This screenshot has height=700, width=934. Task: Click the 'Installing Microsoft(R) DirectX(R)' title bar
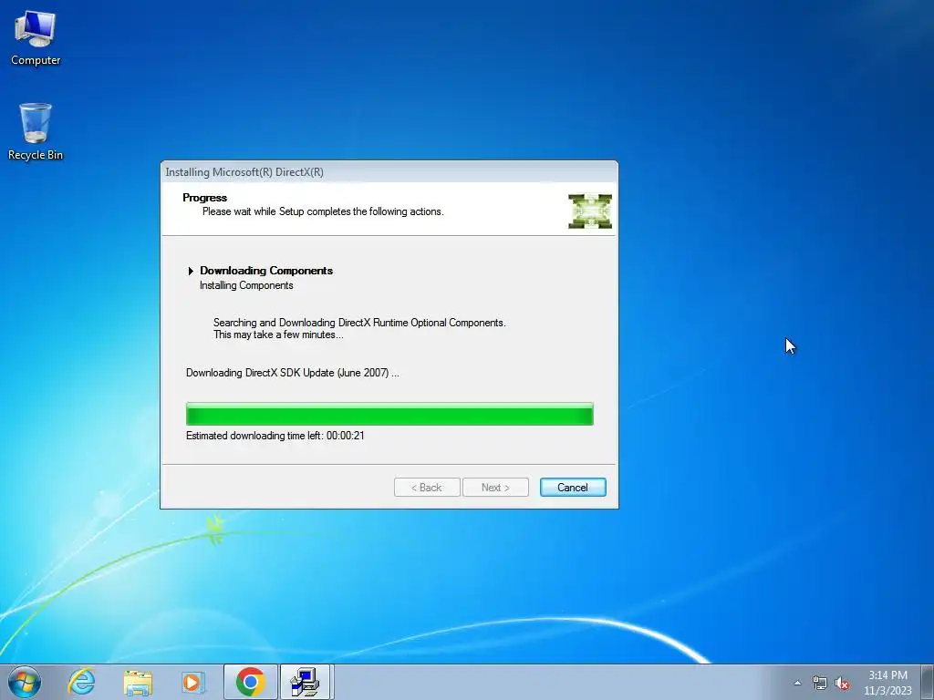pyautogui.click(x=389, y=172)
